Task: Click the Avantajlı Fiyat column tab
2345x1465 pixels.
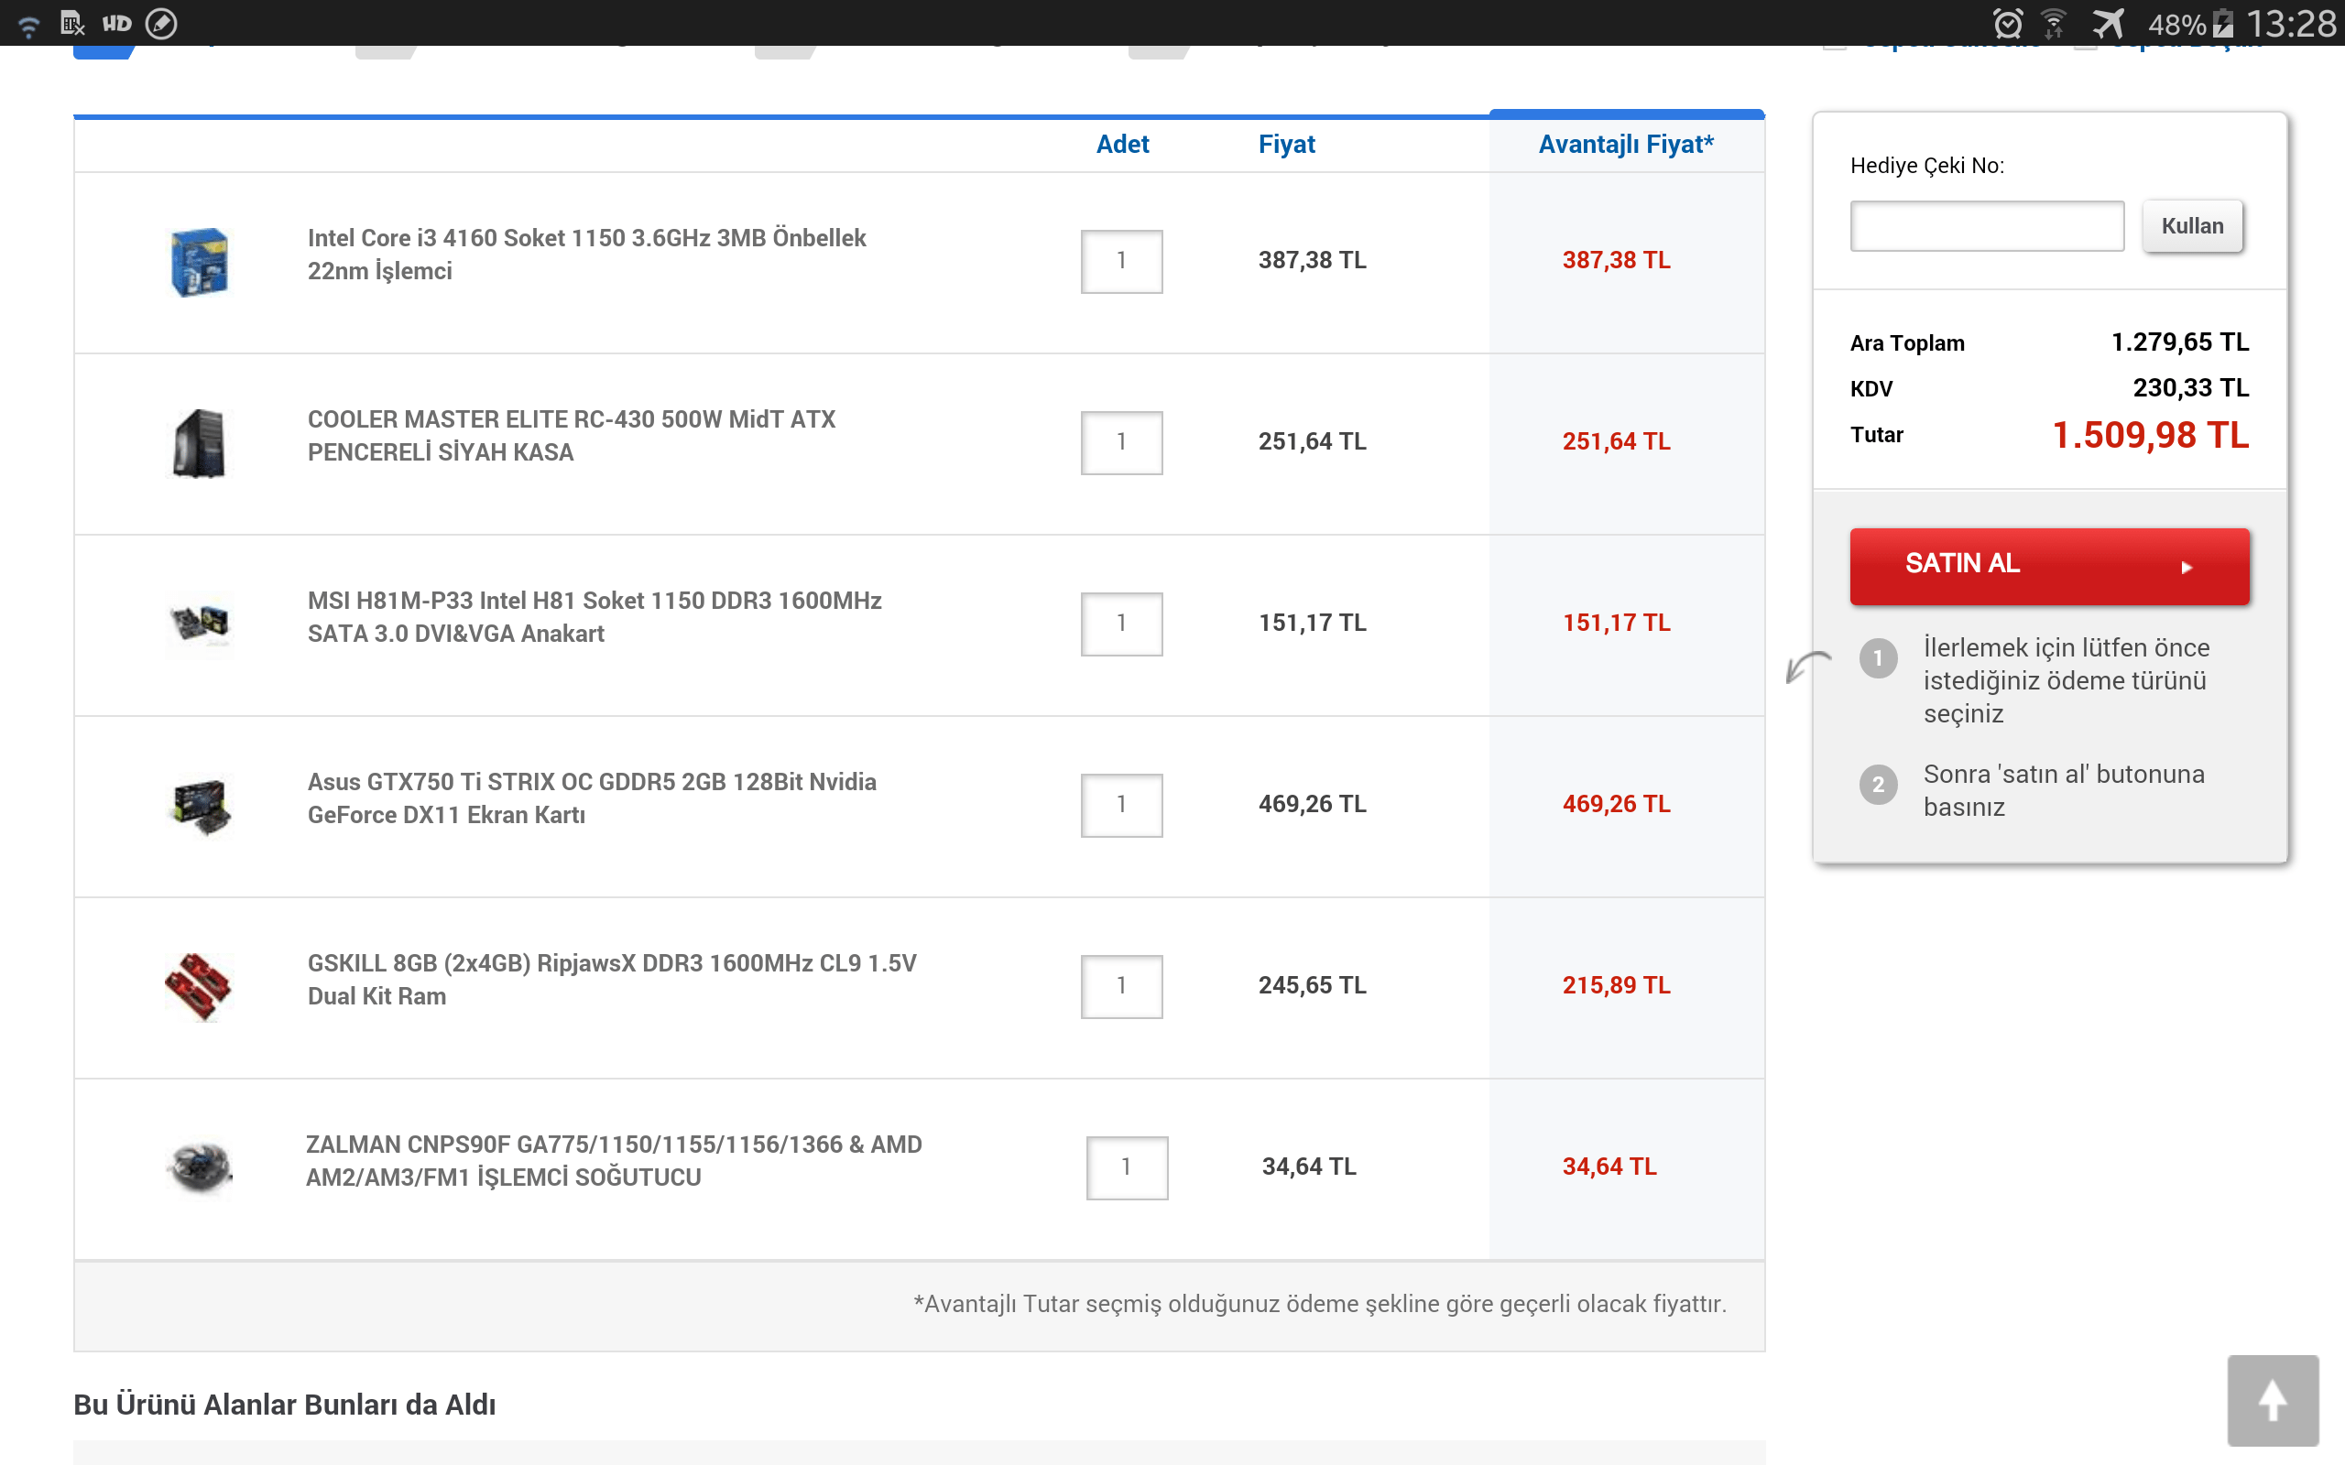Action: click(x=1625, y=145)
